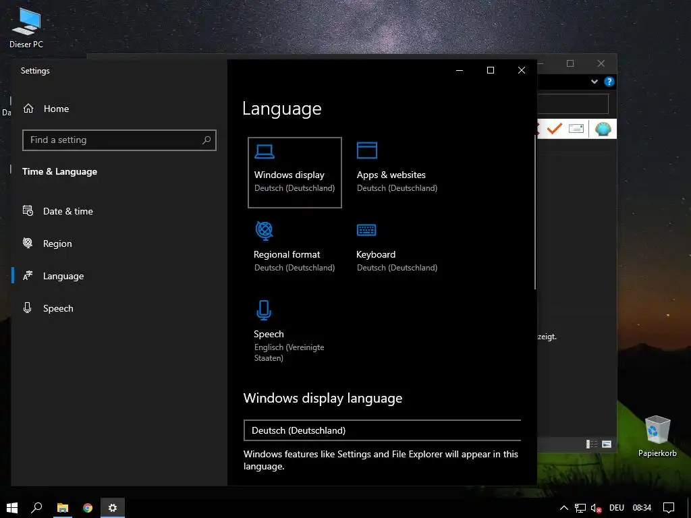
Task: Open Dieser PC desktop icon
Action: 26,27
